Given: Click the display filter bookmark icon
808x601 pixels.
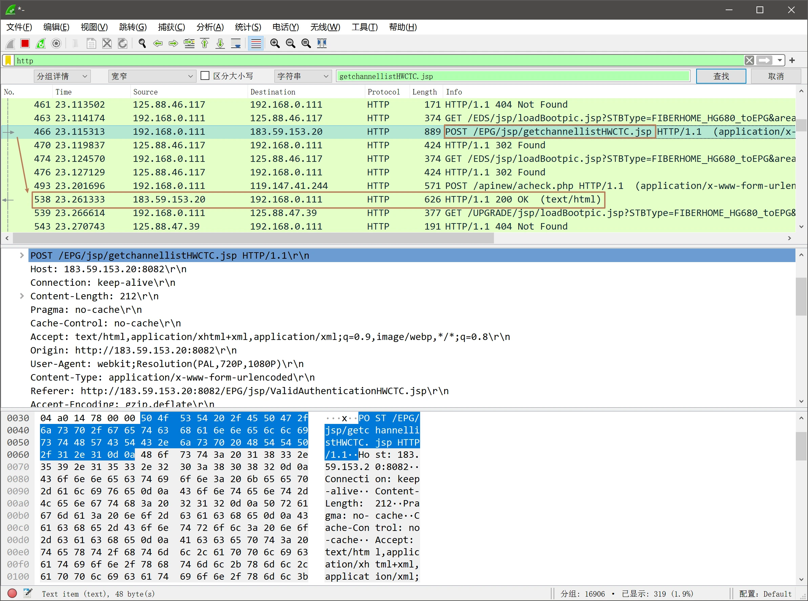Looking at the screenshot, I should pos(8,60).
